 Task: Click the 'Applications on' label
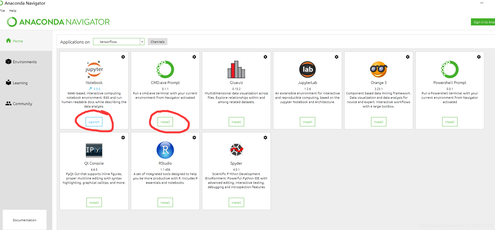pos(75,42)
